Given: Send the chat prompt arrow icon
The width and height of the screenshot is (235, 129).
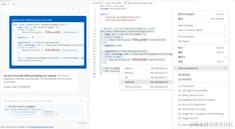Looking at the screenshot, I should 81,101.
